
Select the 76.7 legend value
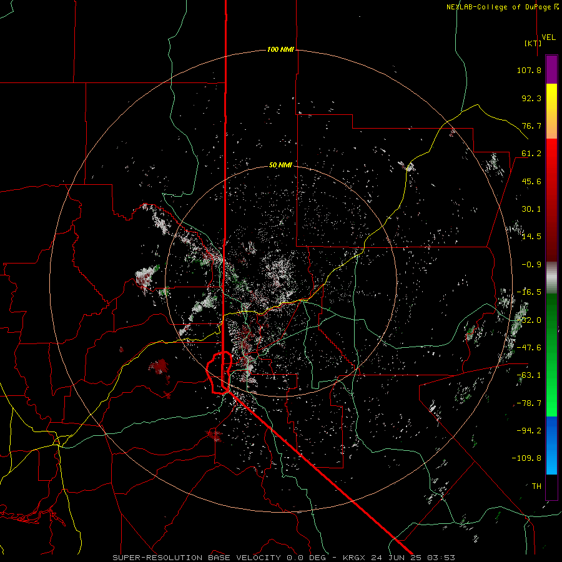(x=531, y=126)
